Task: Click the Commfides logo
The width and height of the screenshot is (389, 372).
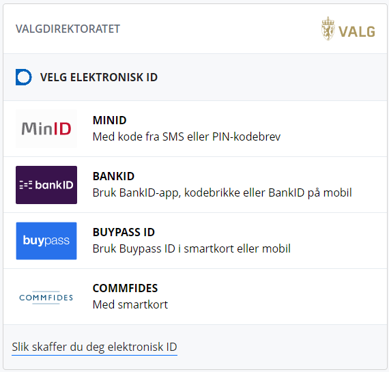Action: (46, 298)
